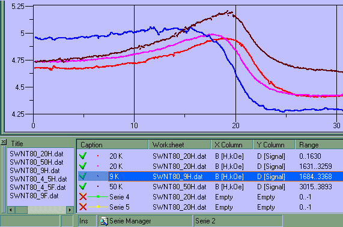Click the range value 0..1630
This screenshot has width=343, height=227.
(310, 156)
